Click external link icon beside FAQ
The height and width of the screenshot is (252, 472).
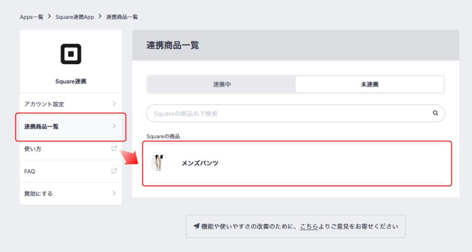click(x=114, y=171)
